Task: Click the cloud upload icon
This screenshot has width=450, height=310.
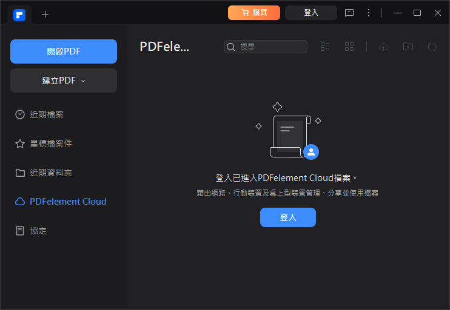Action: click(x=384, y=47)
